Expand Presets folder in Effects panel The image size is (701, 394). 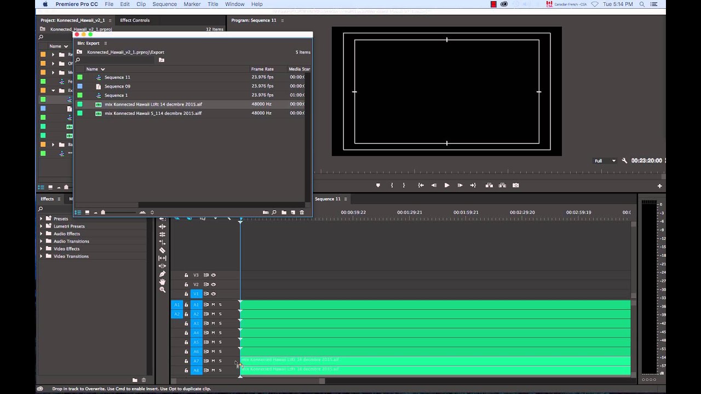(x=41, y=219)
